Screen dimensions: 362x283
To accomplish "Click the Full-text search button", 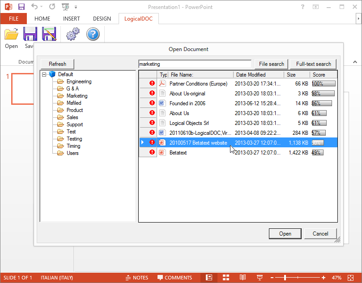I will [x=314, y=64].
